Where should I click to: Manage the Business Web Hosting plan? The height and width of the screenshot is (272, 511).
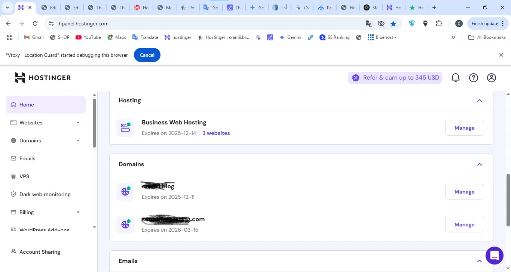(x=464, y=128)
